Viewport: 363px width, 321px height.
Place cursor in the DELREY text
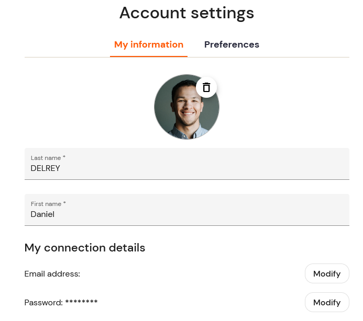(46, 168)
